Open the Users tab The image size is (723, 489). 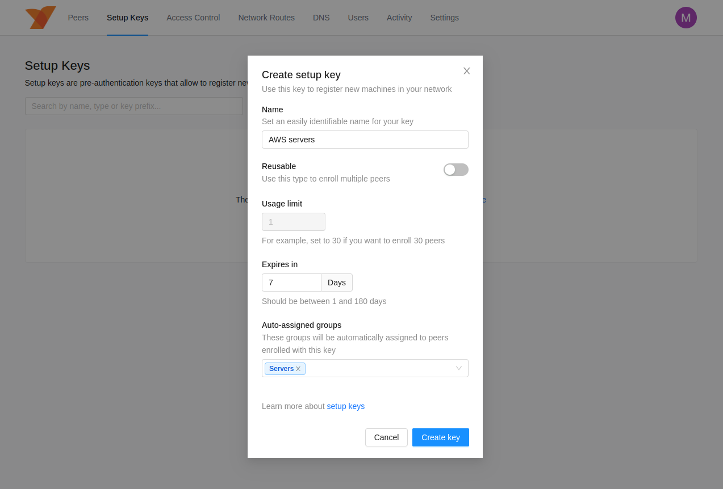[358, 18]
